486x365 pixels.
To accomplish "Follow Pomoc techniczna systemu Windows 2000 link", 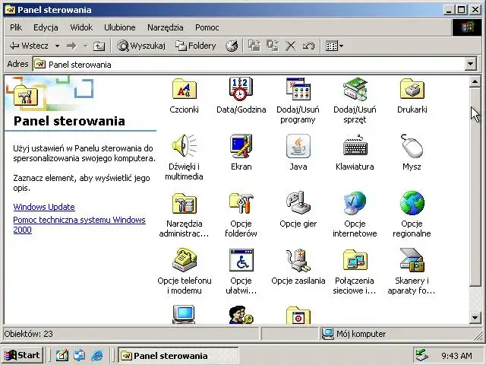I will click(79, 225).
